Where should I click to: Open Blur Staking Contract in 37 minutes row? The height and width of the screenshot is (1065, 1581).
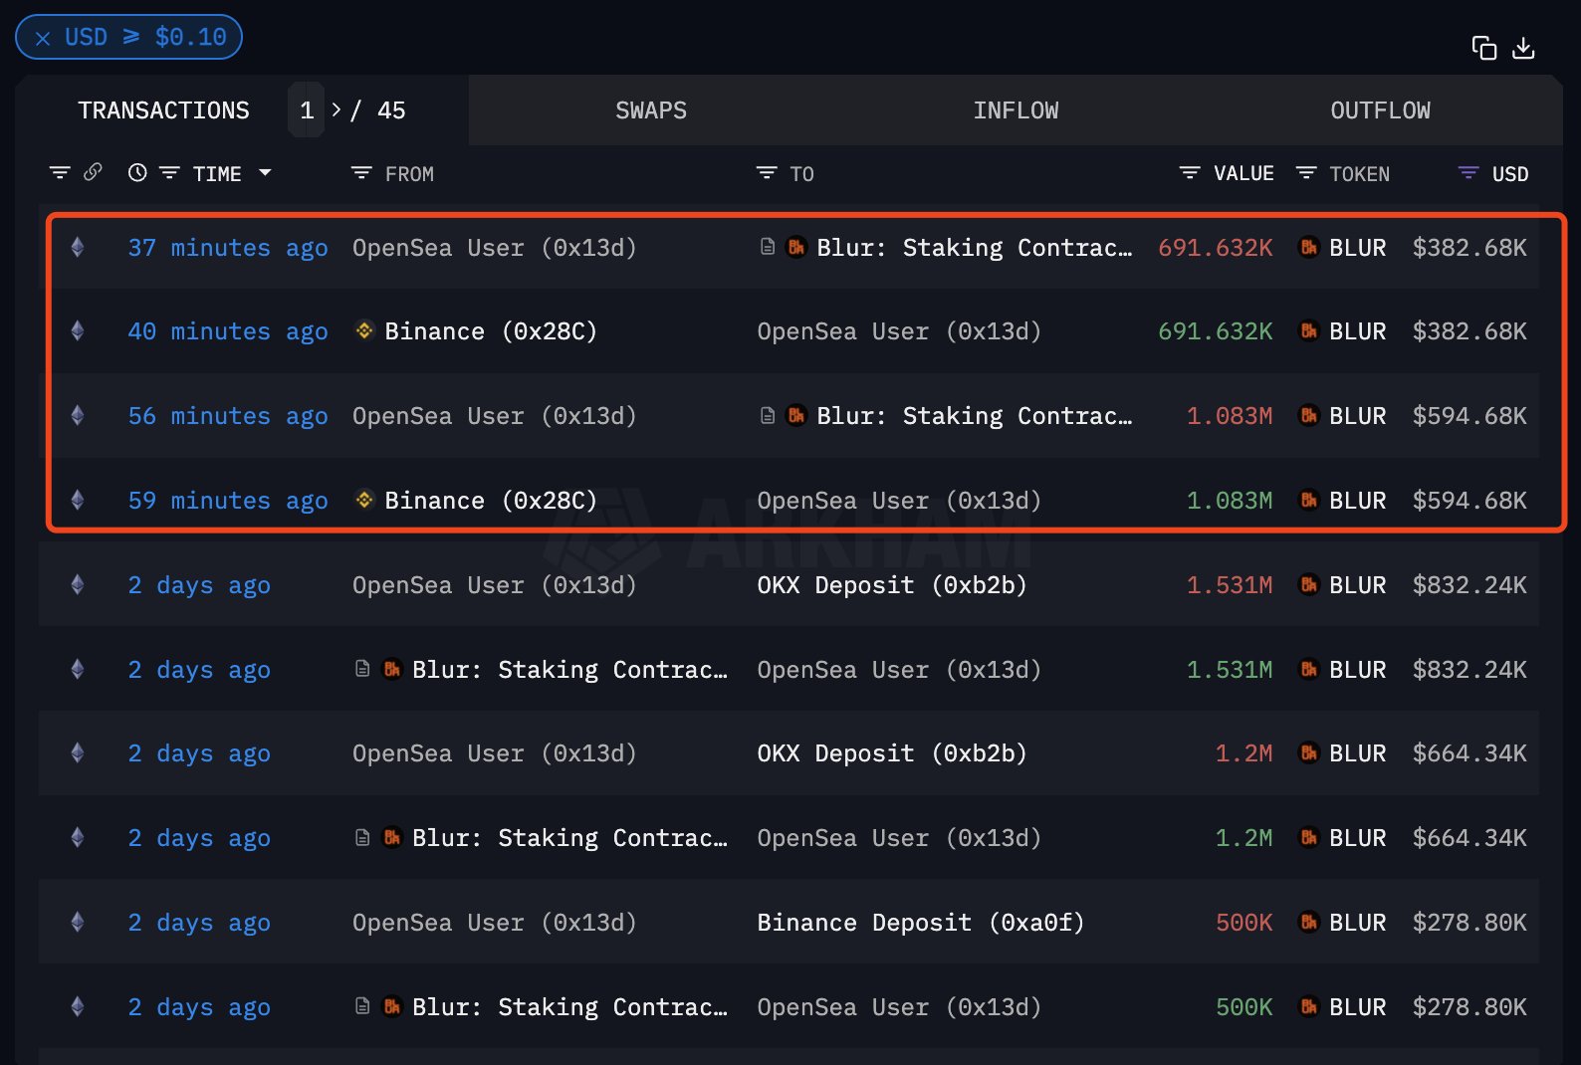coord(975,248)
